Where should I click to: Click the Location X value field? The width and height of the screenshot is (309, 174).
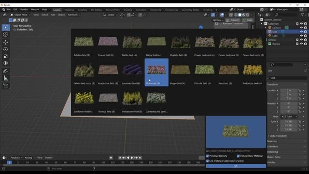[x=289, y=90]
